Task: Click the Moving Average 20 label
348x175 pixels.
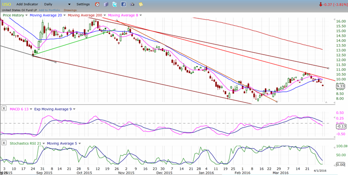Action: 46,15
